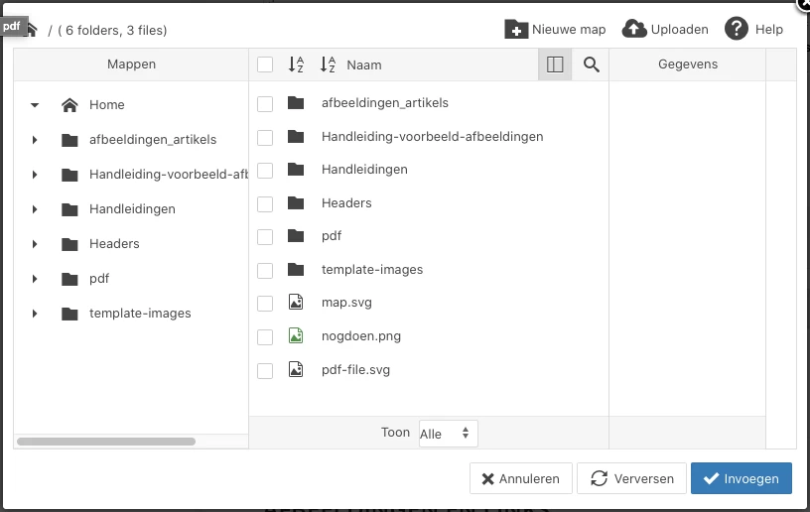Viewport: 810px width, 512px height.
Task: Open Headers folder name in file list
Action: pyautogui.click(x=346, y=202)
